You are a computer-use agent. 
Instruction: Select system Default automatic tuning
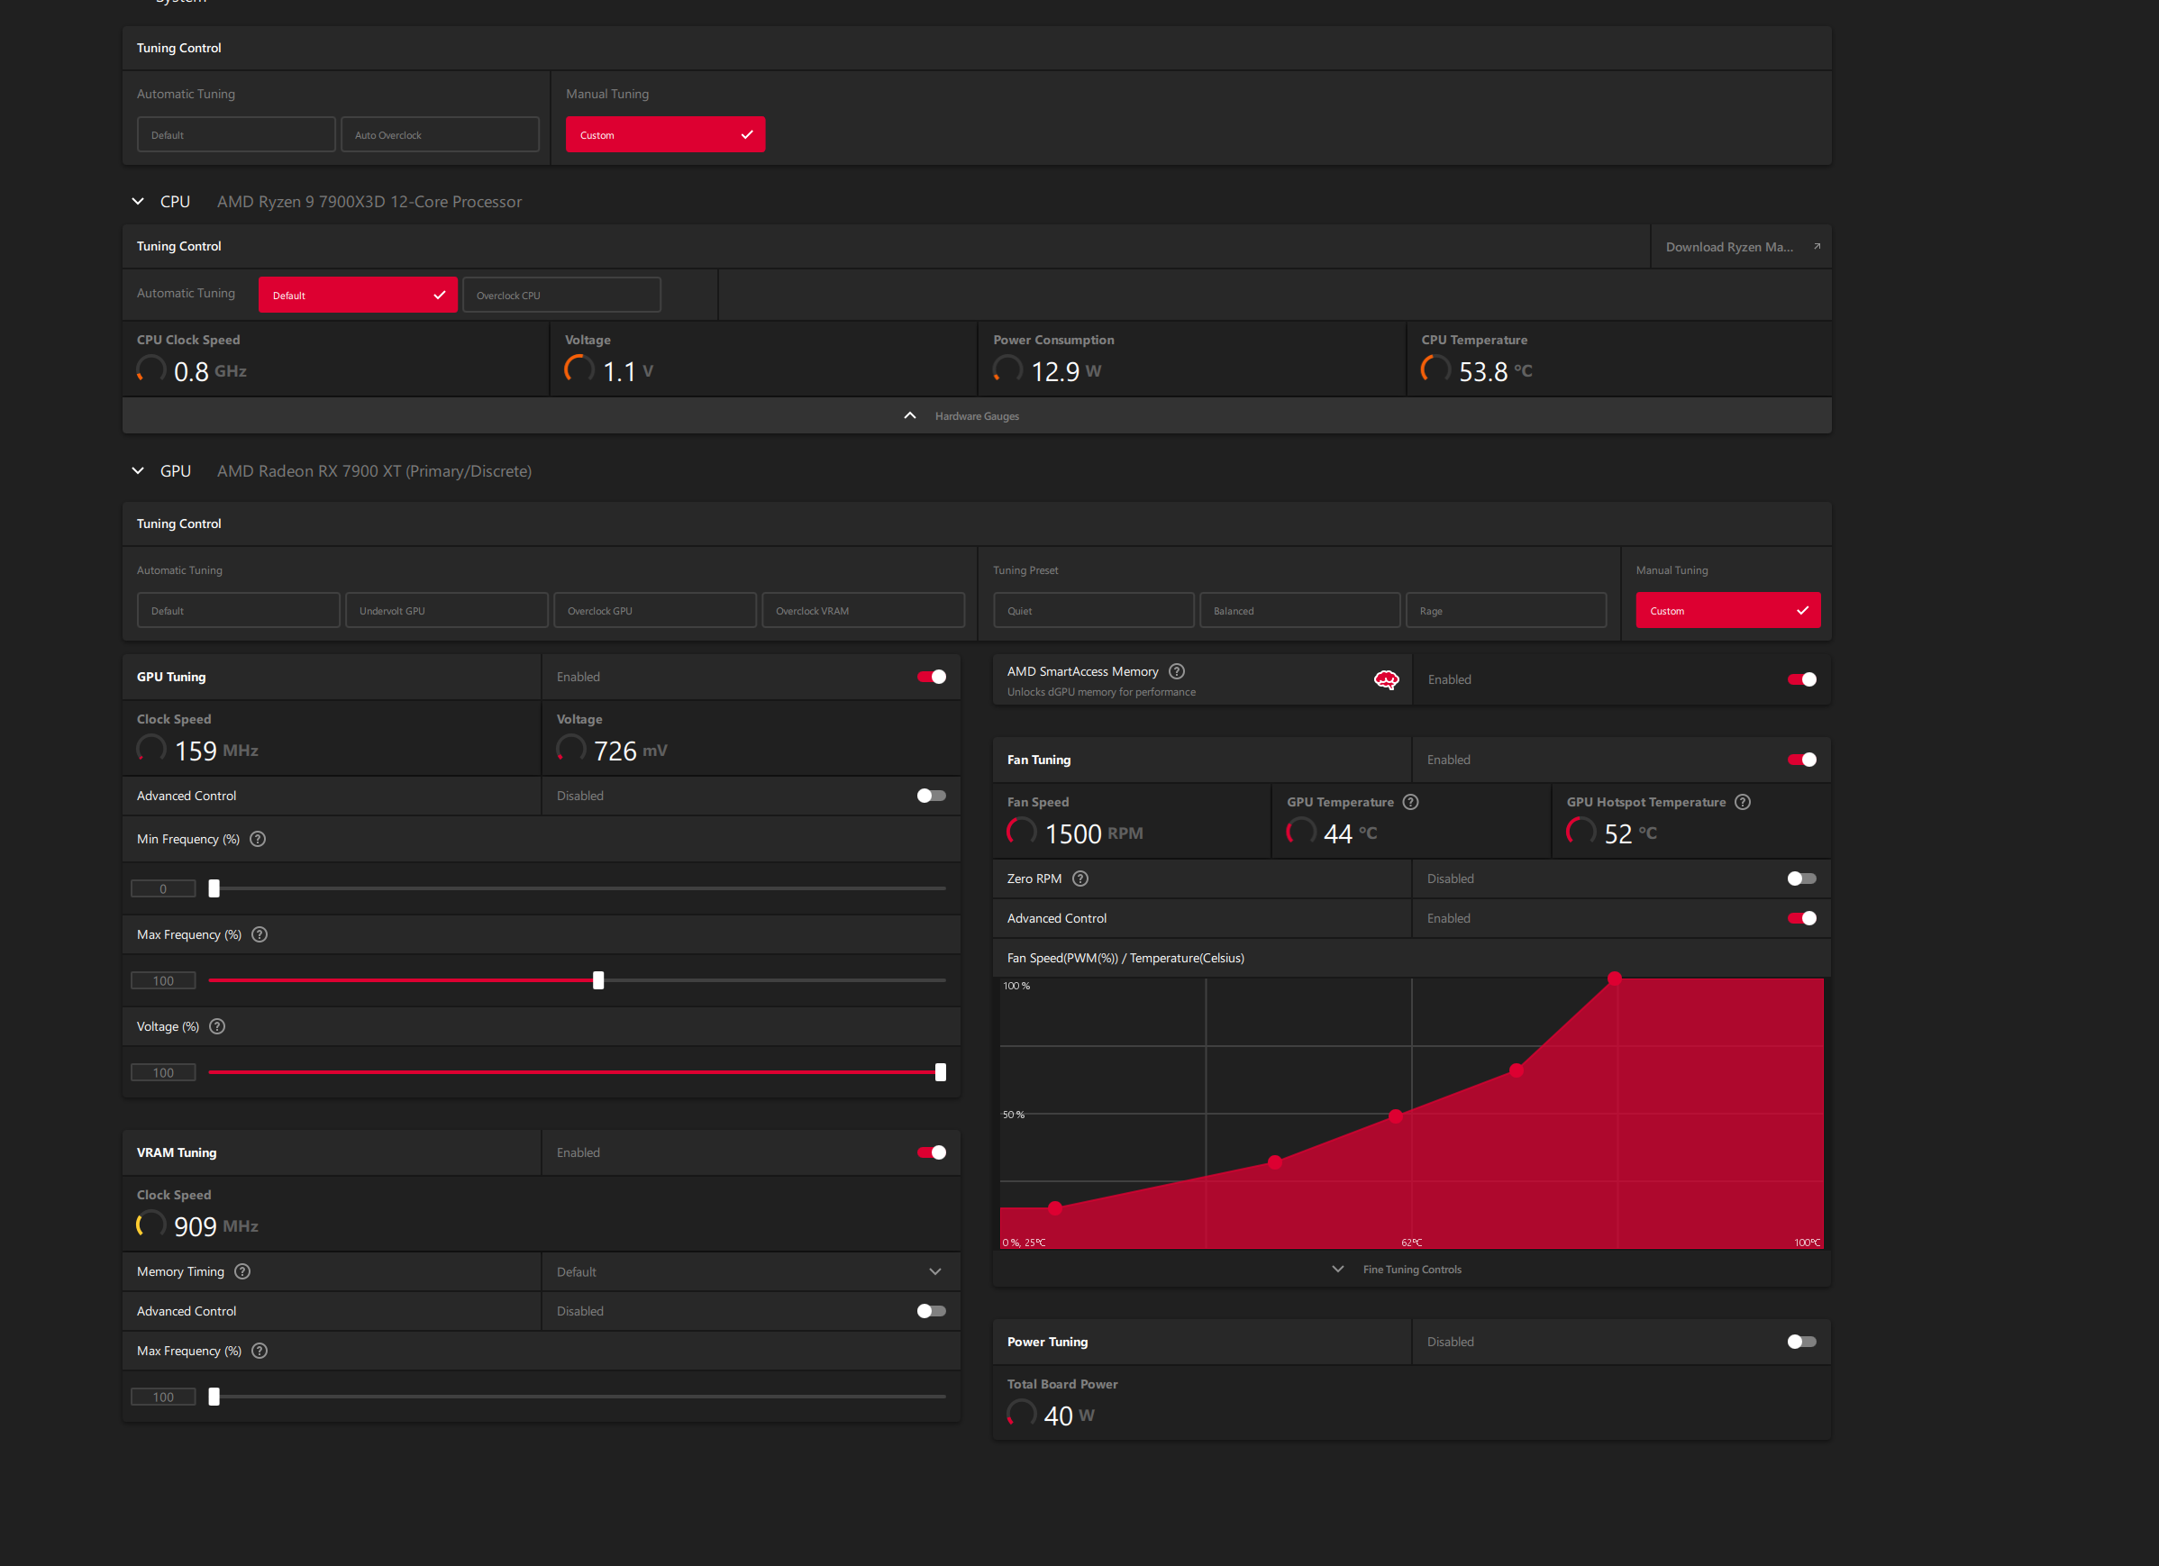(x=236, y=135)
